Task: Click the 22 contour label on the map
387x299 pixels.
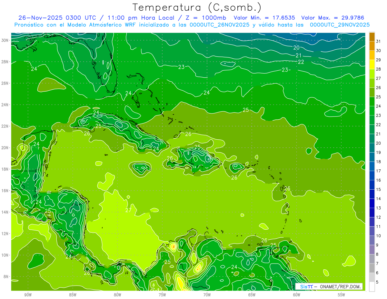Action: coord(301,62)
